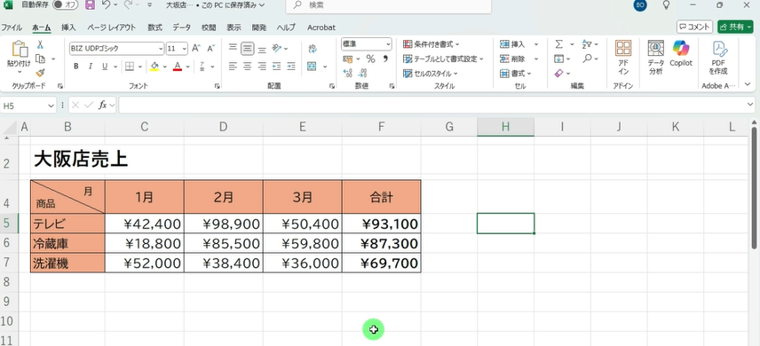This screenshot has width=760, height=346.
Task: Open the 書式 format cells menu
Action: [516, 74]
